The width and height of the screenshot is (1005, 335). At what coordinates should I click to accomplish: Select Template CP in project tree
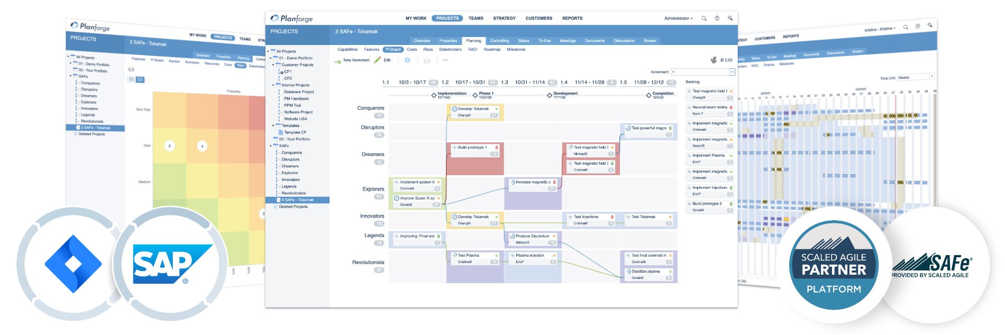click(x=295, y=133)
